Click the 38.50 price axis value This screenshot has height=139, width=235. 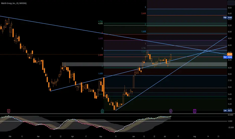pyautogui.click(x=230, y=74)
